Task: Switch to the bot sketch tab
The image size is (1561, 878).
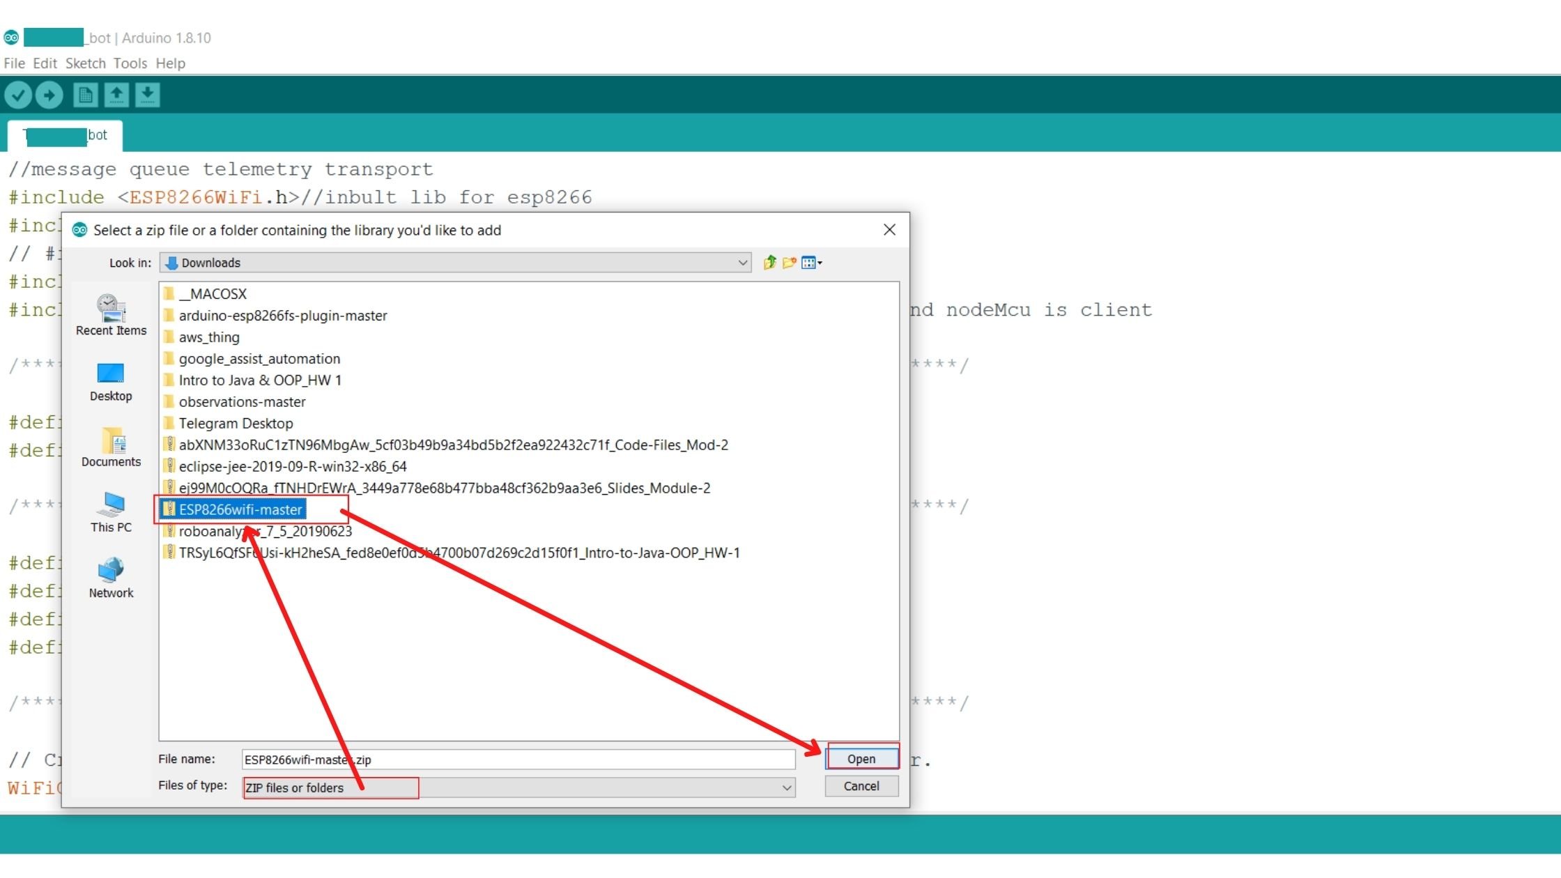Action: click(66, 135)
